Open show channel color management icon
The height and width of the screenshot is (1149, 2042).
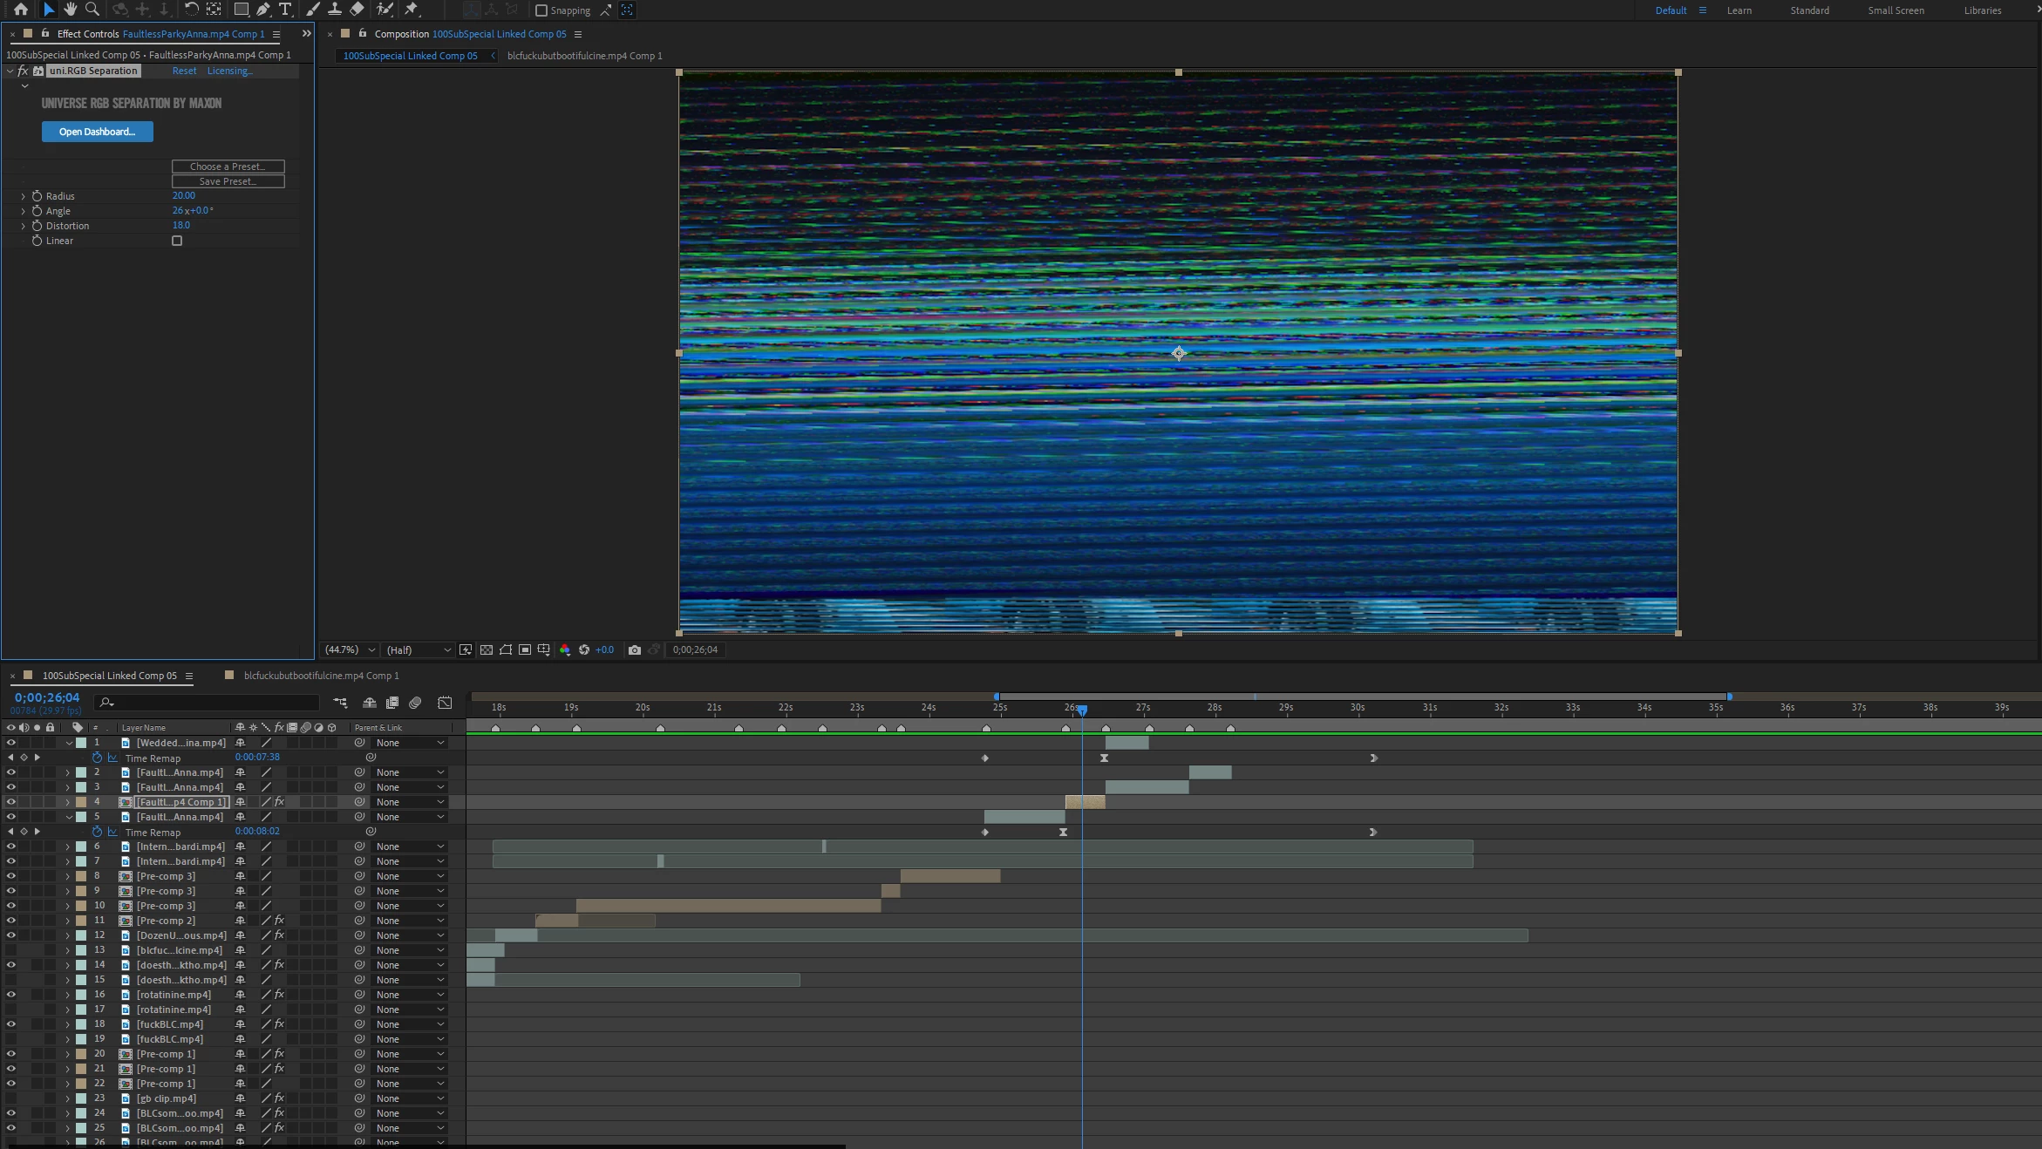564,649
